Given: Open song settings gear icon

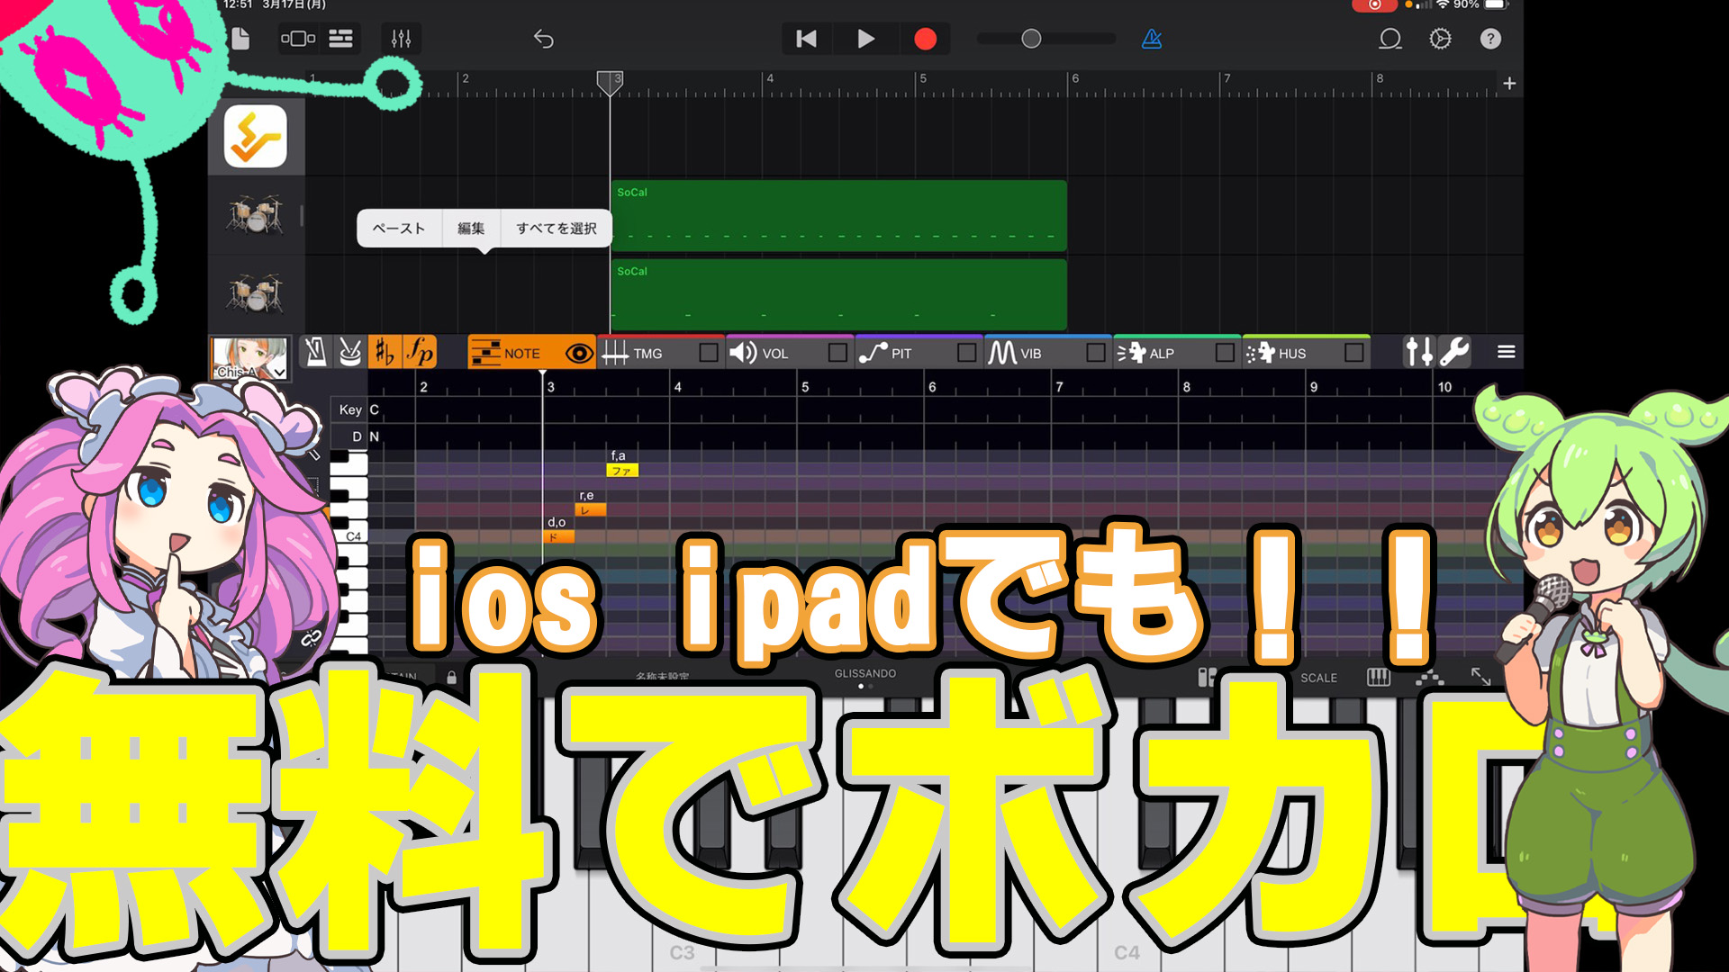Looking at the screenshot, I should 1440,39.
